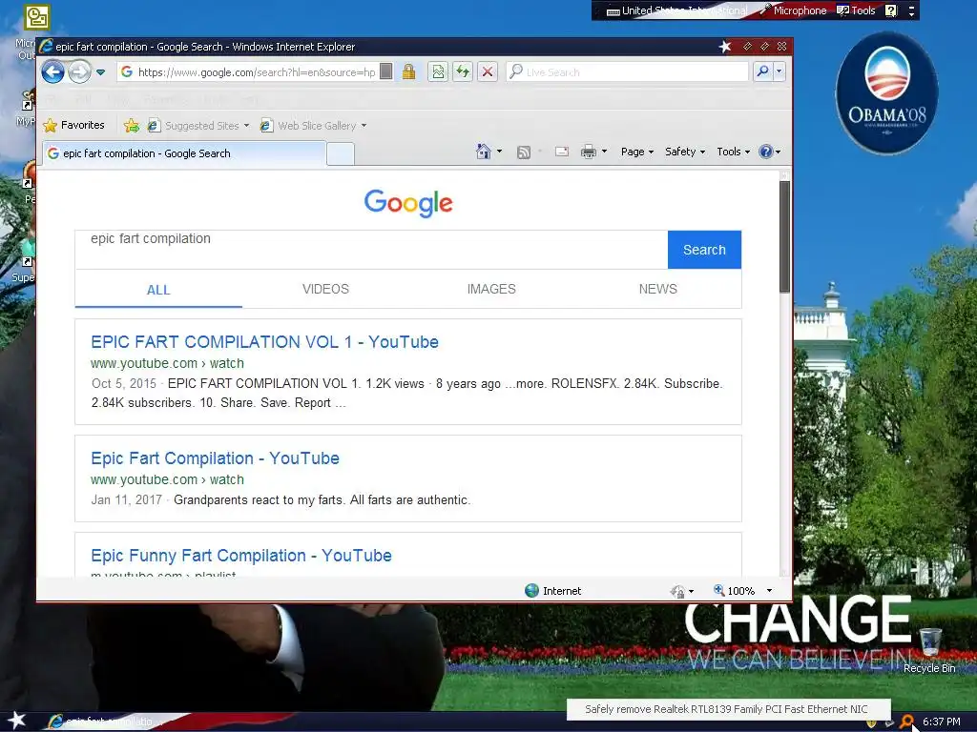Toggle the Compatibility View icon

point(439,72)
